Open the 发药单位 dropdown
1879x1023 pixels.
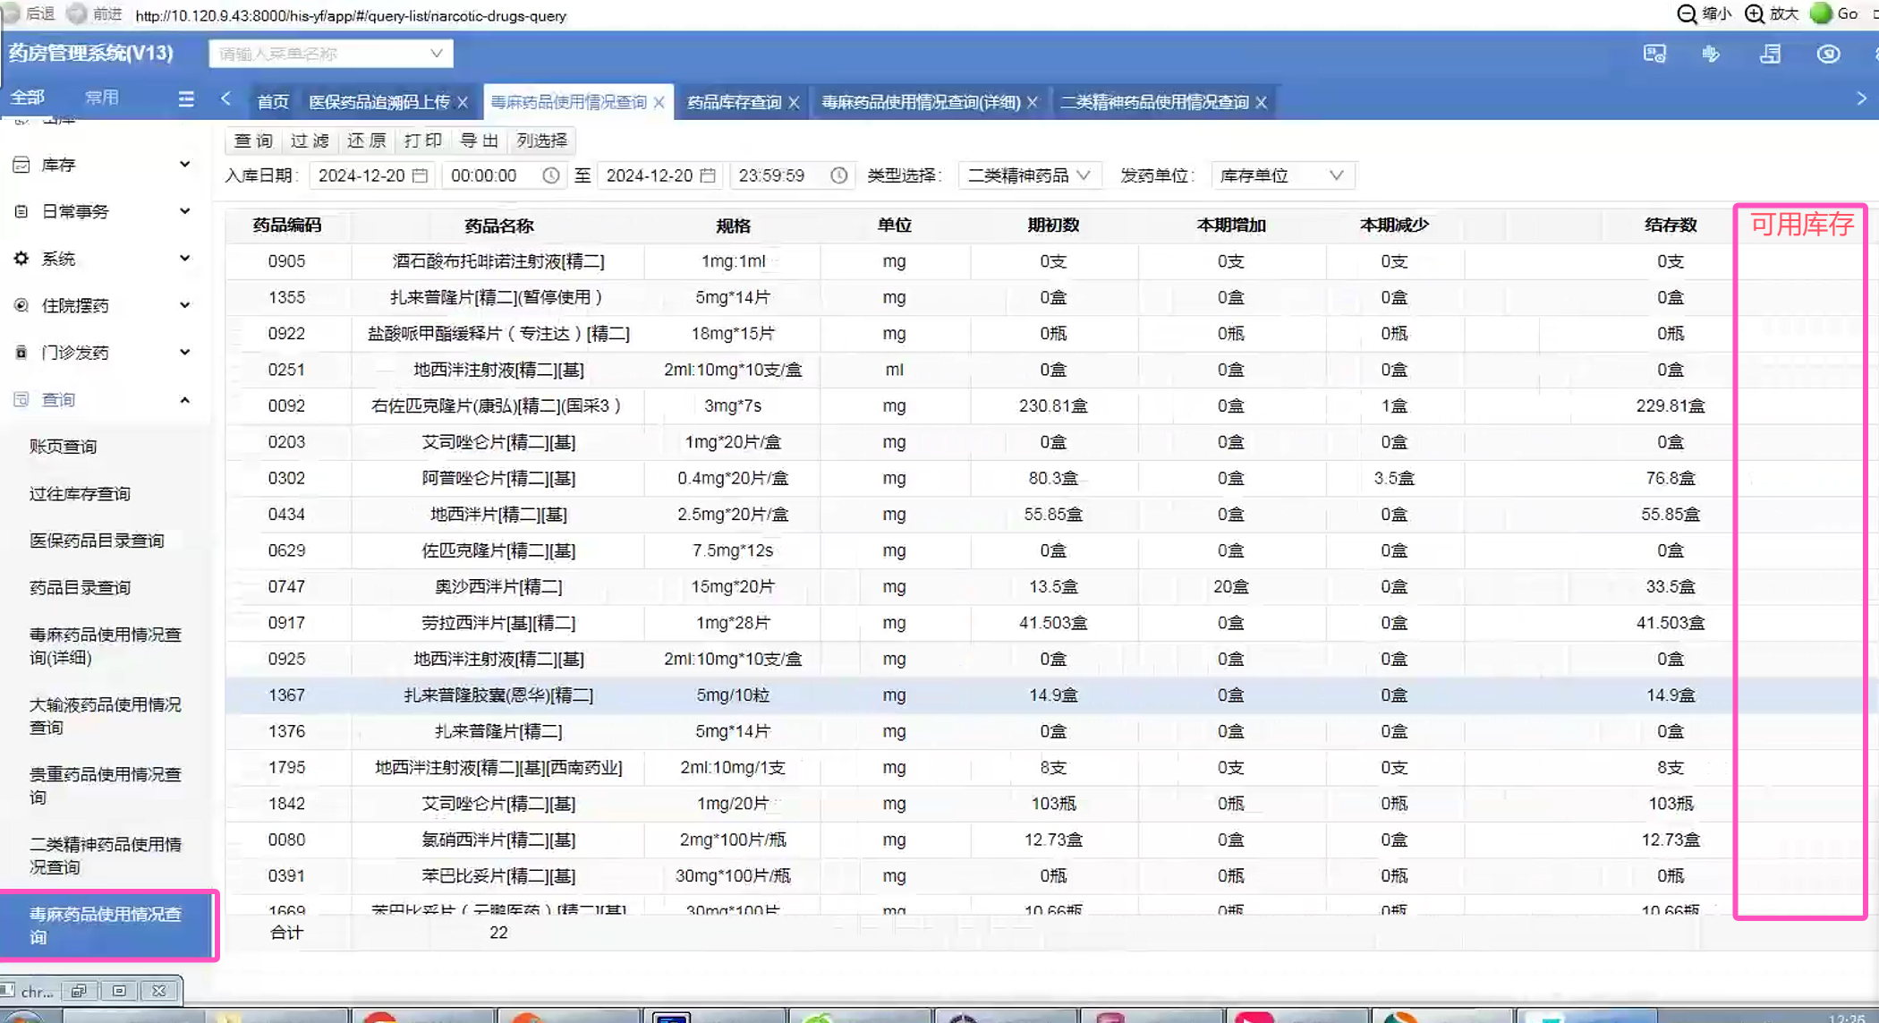point(1281,175)
